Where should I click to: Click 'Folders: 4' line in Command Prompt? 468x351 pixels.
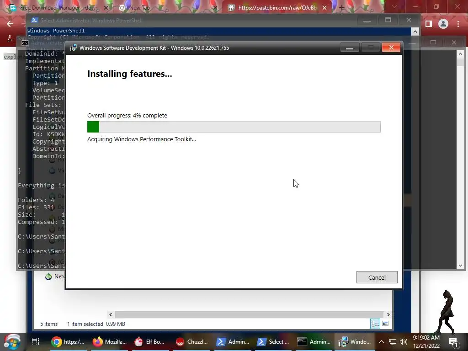click(x=36, y=200)
